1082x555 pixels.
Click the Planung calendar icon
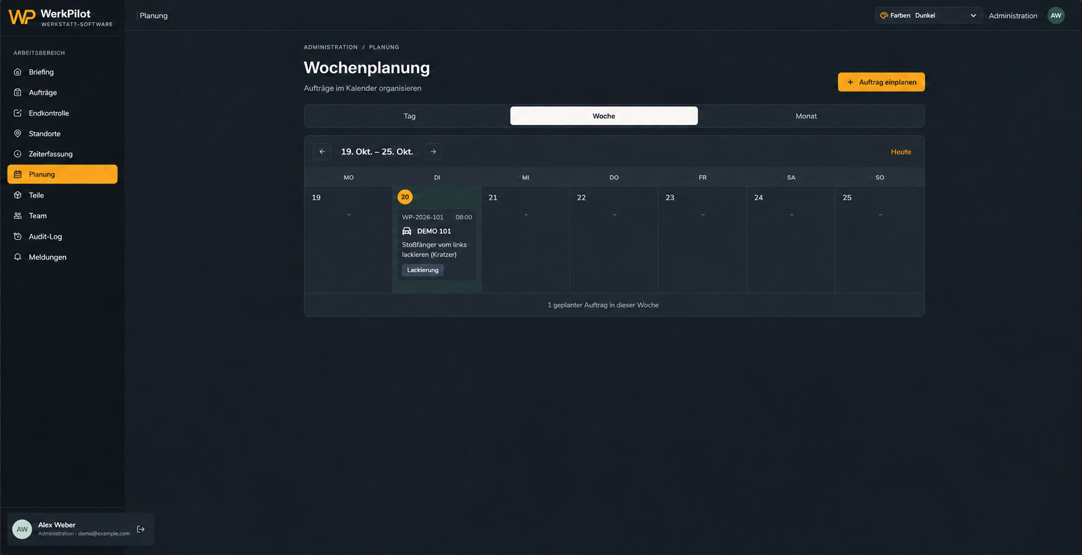point(18,174)
